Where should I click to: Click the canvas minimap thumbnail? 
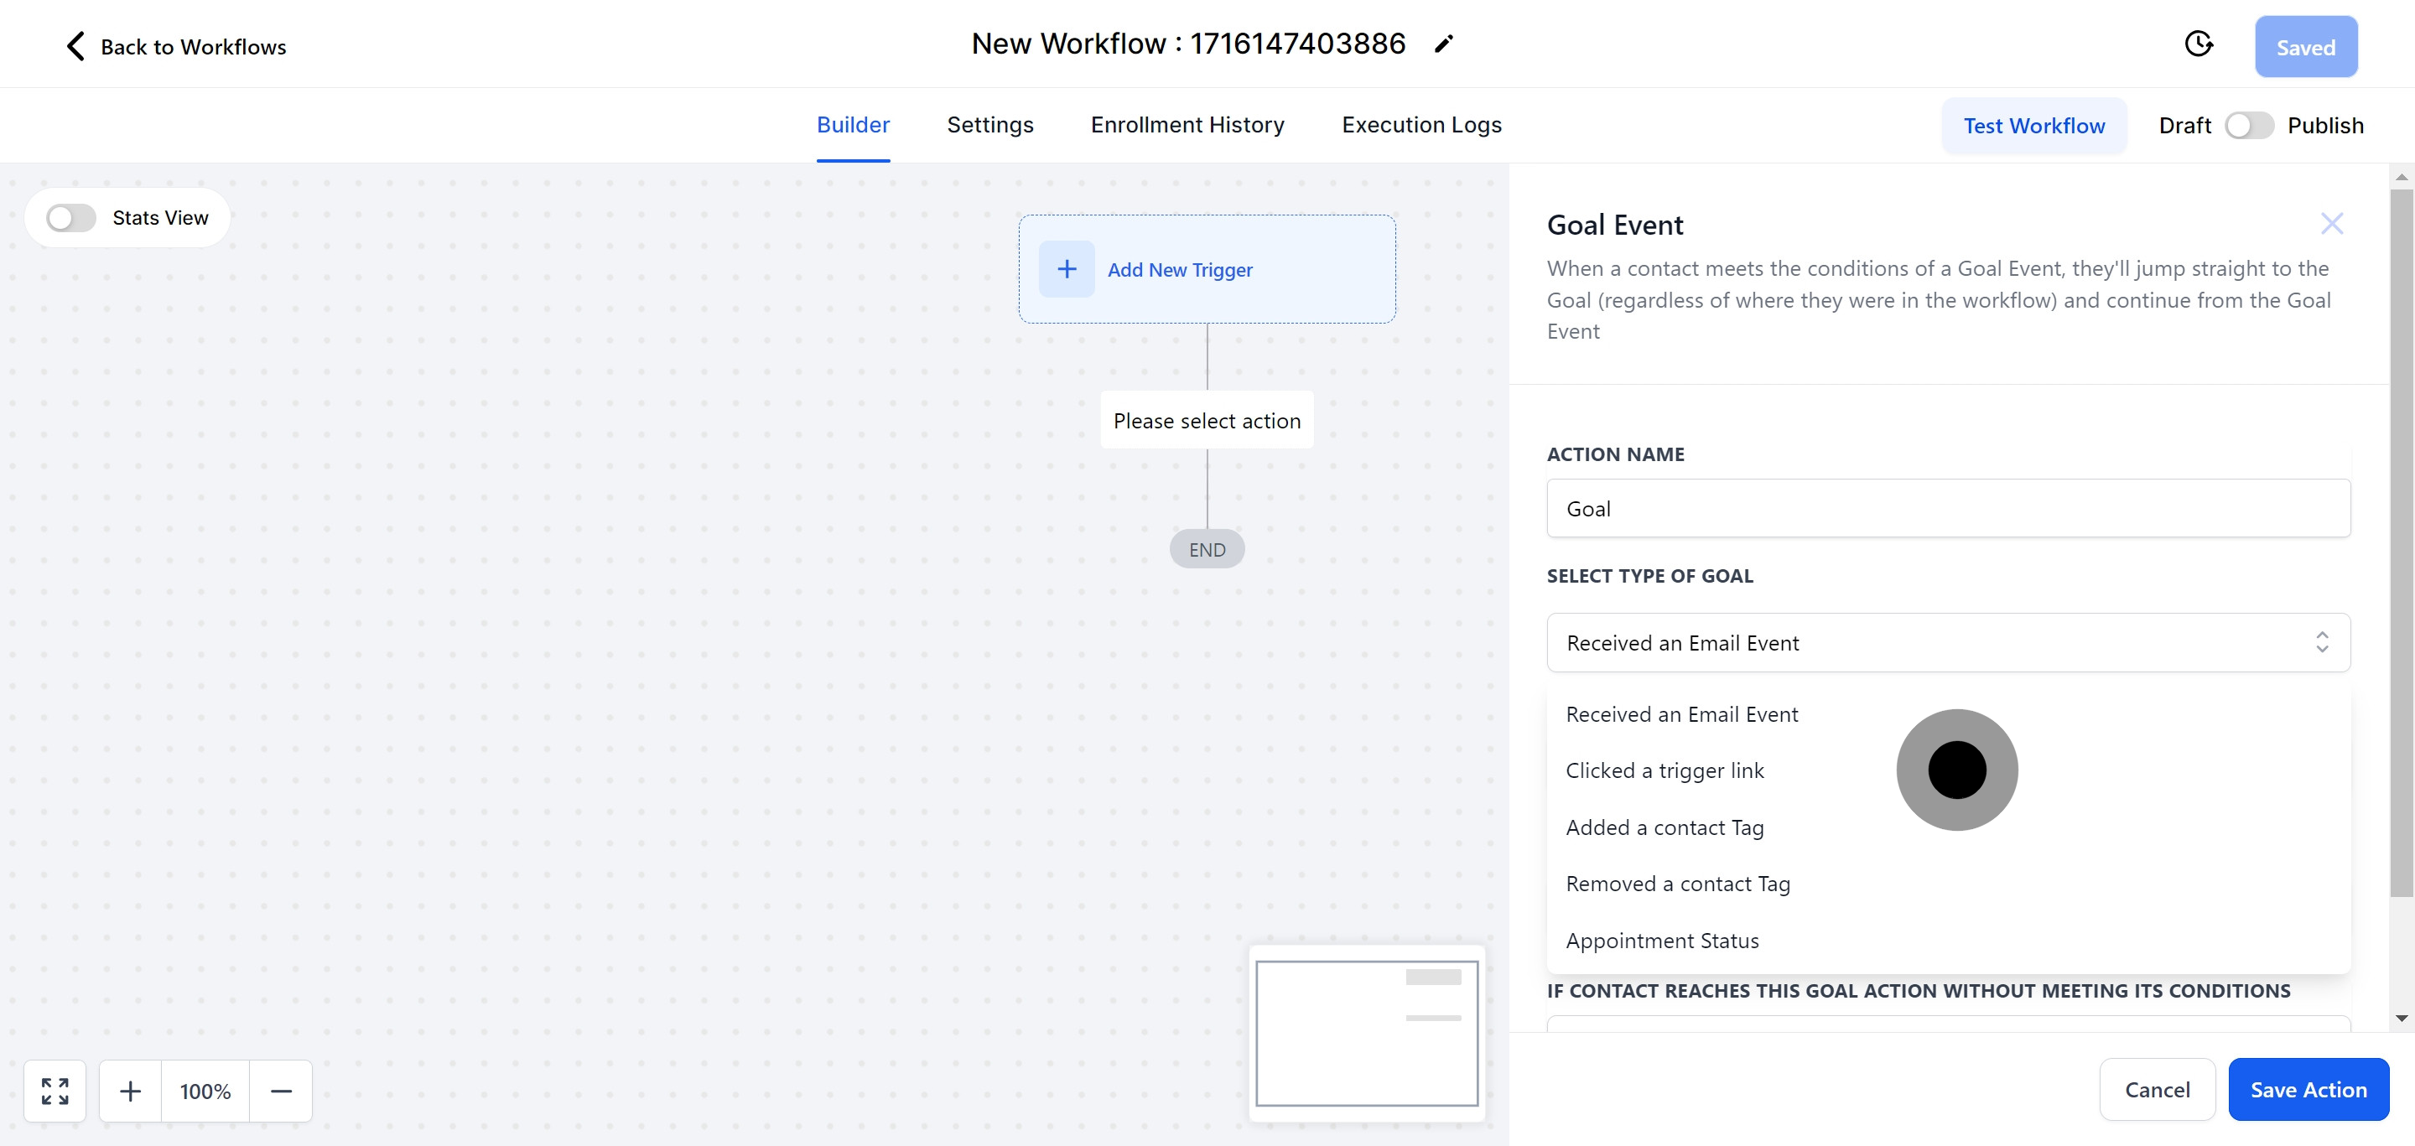pos(1366,1033)
